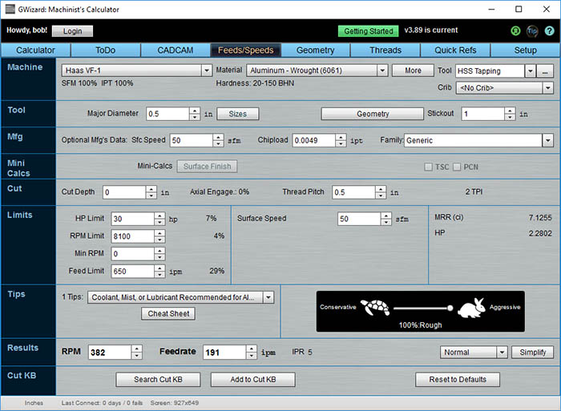Click the Thread Pitch stepper arrows
561x411 pixels.
[381, 192]
